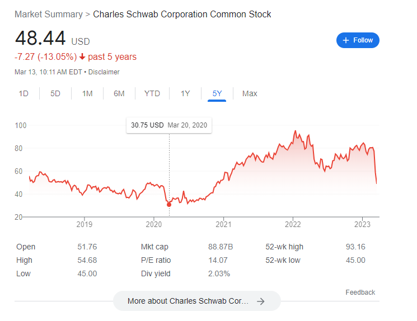Show year-to-date with YTD tab
Image resolution: width=417 pixels, height=321 pixels.
(152, 93)
